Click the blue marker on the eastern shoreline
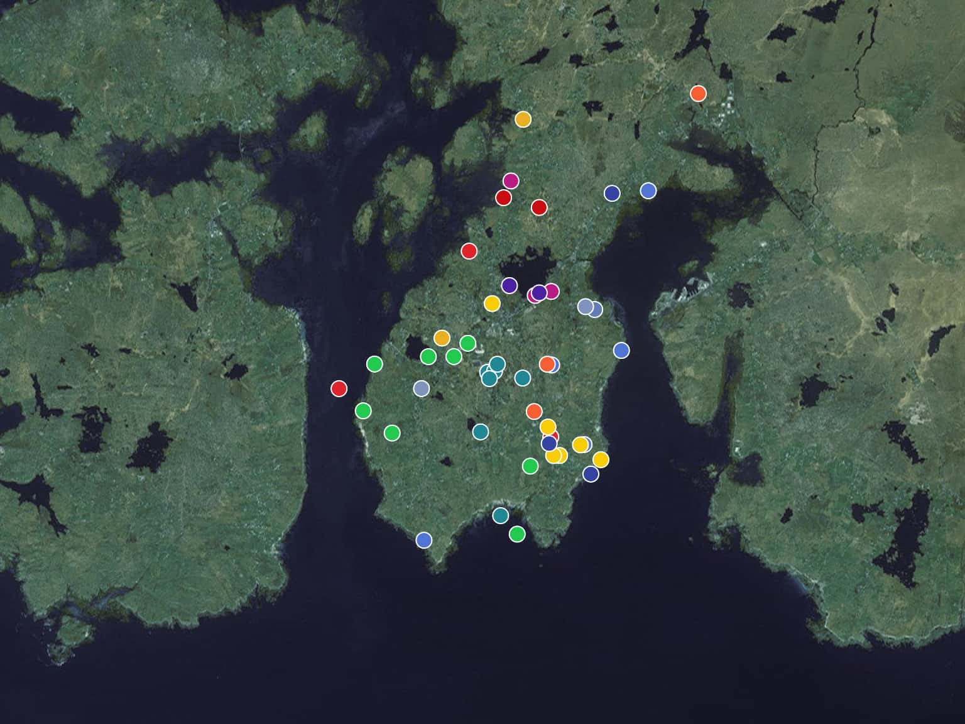The height and width of the screenshot is (724, 965). tap(621, 351)
